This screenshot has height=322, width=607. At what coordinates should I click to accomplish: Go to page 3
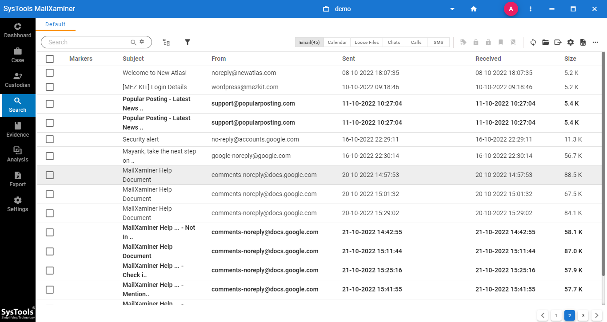(583, 315)
